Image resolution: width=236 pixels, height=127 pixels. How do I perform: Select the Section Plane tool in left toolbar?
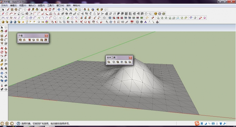tap(6, 89)
